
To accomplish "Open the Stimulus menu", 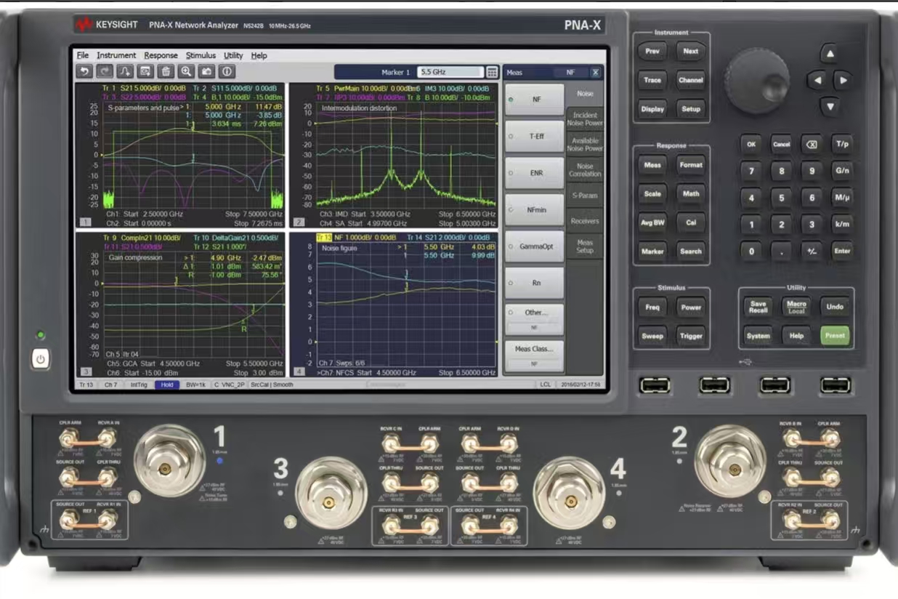I will [x=201, y=55].
